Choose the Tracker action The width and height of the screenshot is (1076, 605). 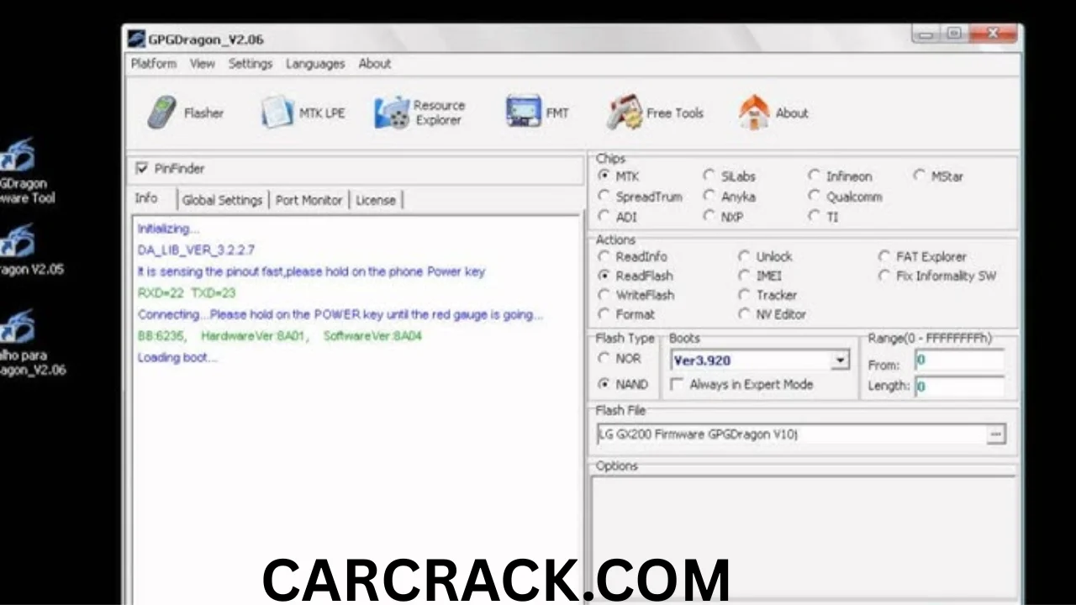pos(744,295)
